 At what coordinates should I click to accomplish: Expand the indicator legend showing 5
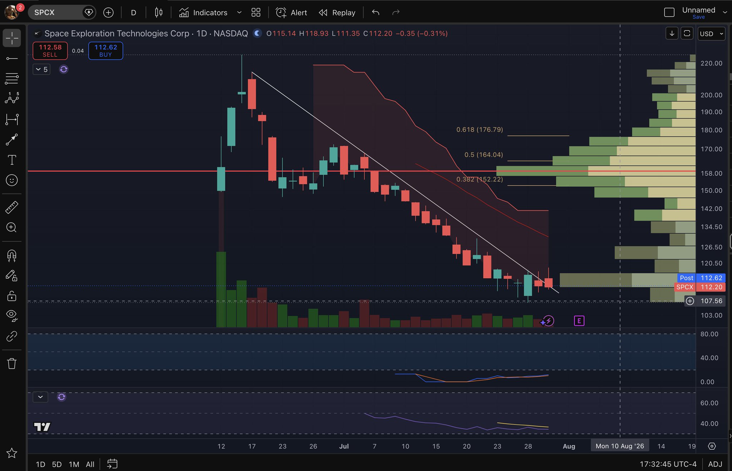(41, 69)
